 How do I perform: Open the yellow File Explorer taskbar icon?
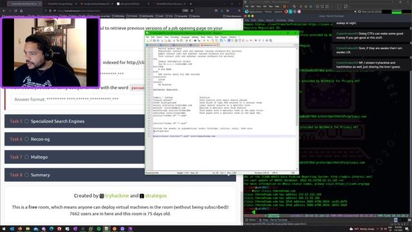[x=28, y=229]
